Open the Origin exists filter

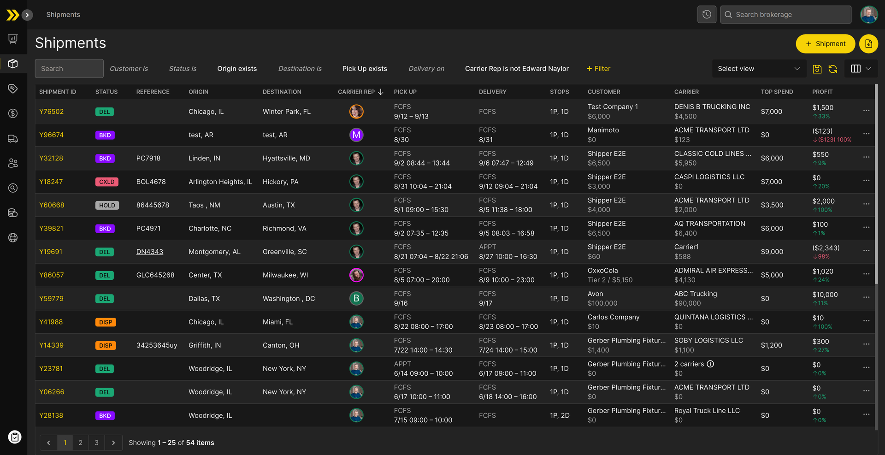click(237, 69)
